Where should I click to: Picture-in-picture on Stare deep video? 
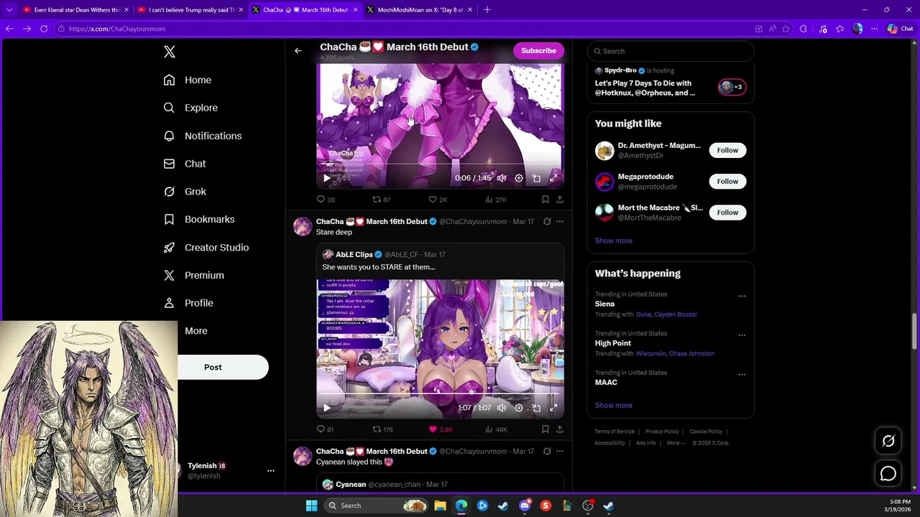tap(536, 408)
